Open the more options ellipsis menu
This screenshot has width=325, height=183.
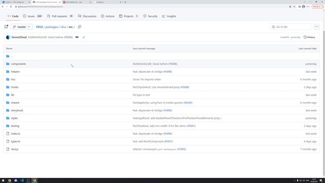(x=316, y=27)
